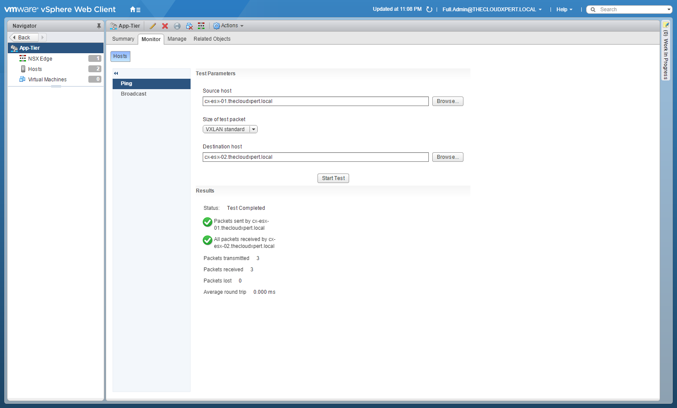Click the red X delete icon
This screenshot has width=677, height=408.
click(x=165, y=26)
